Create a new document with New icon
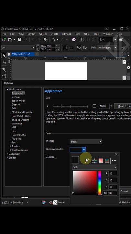 [x=4, y=40]
